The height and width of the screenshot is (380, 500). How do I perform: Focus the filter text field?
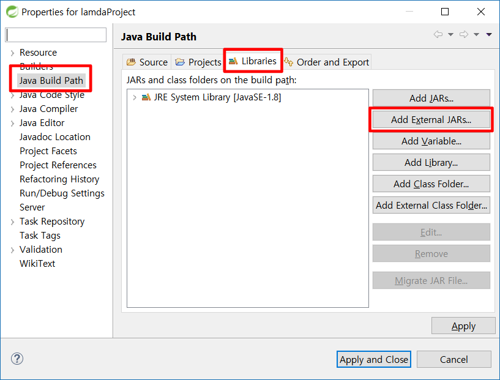click(56, 35)
